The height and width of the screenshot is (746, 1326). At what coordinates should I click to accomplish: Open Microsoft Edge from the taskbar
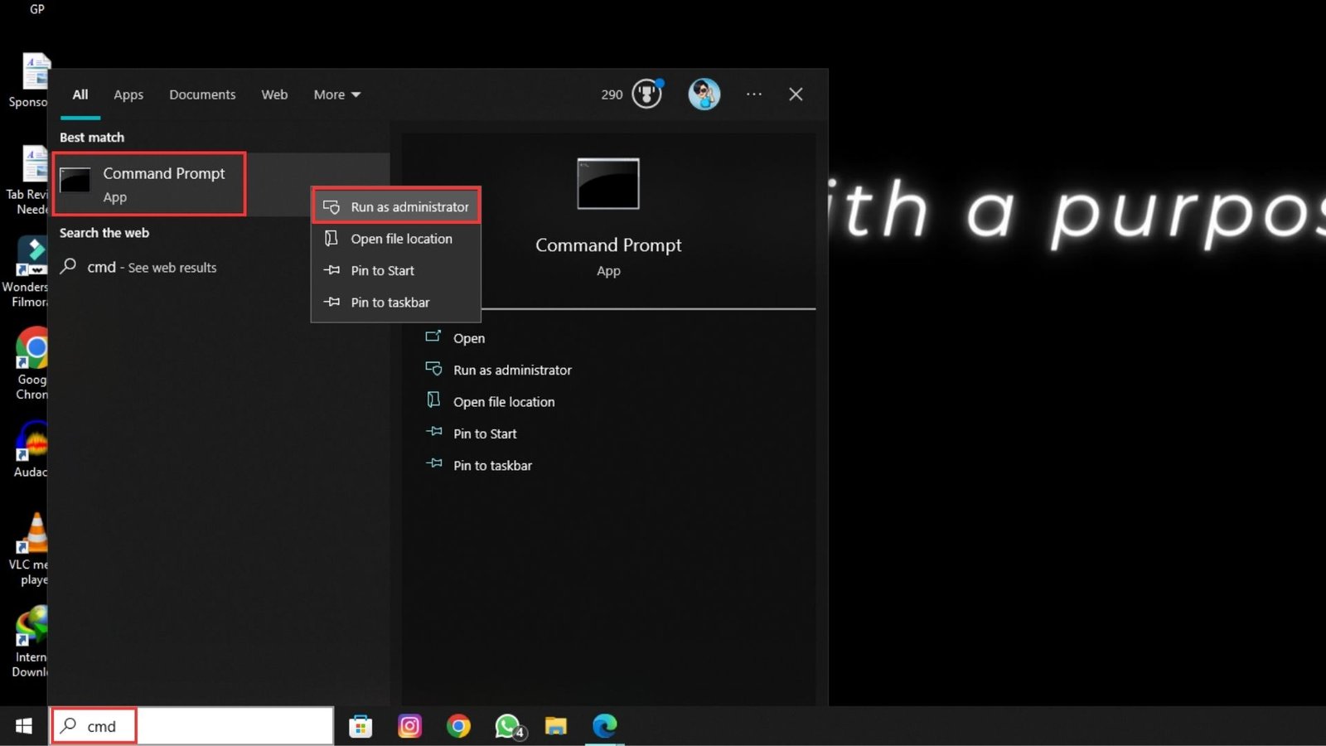(x=605, y=726)
